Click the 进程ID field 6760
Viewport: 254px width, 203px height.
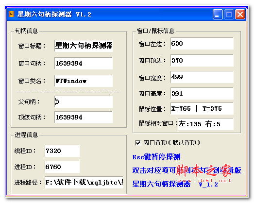click(x=62, y=167)
